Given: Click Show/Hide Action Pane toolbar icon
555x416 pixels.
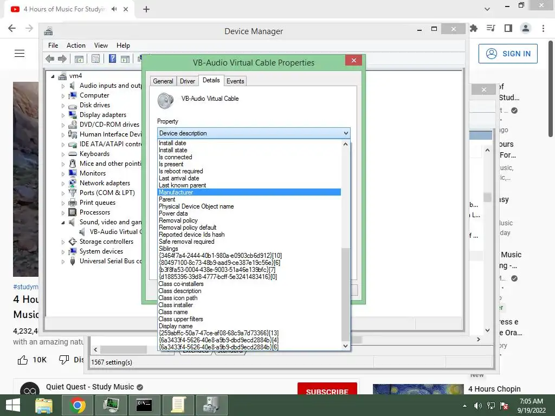Looking at the screenshot, I should pyautogui.click(x=125, y=58).
